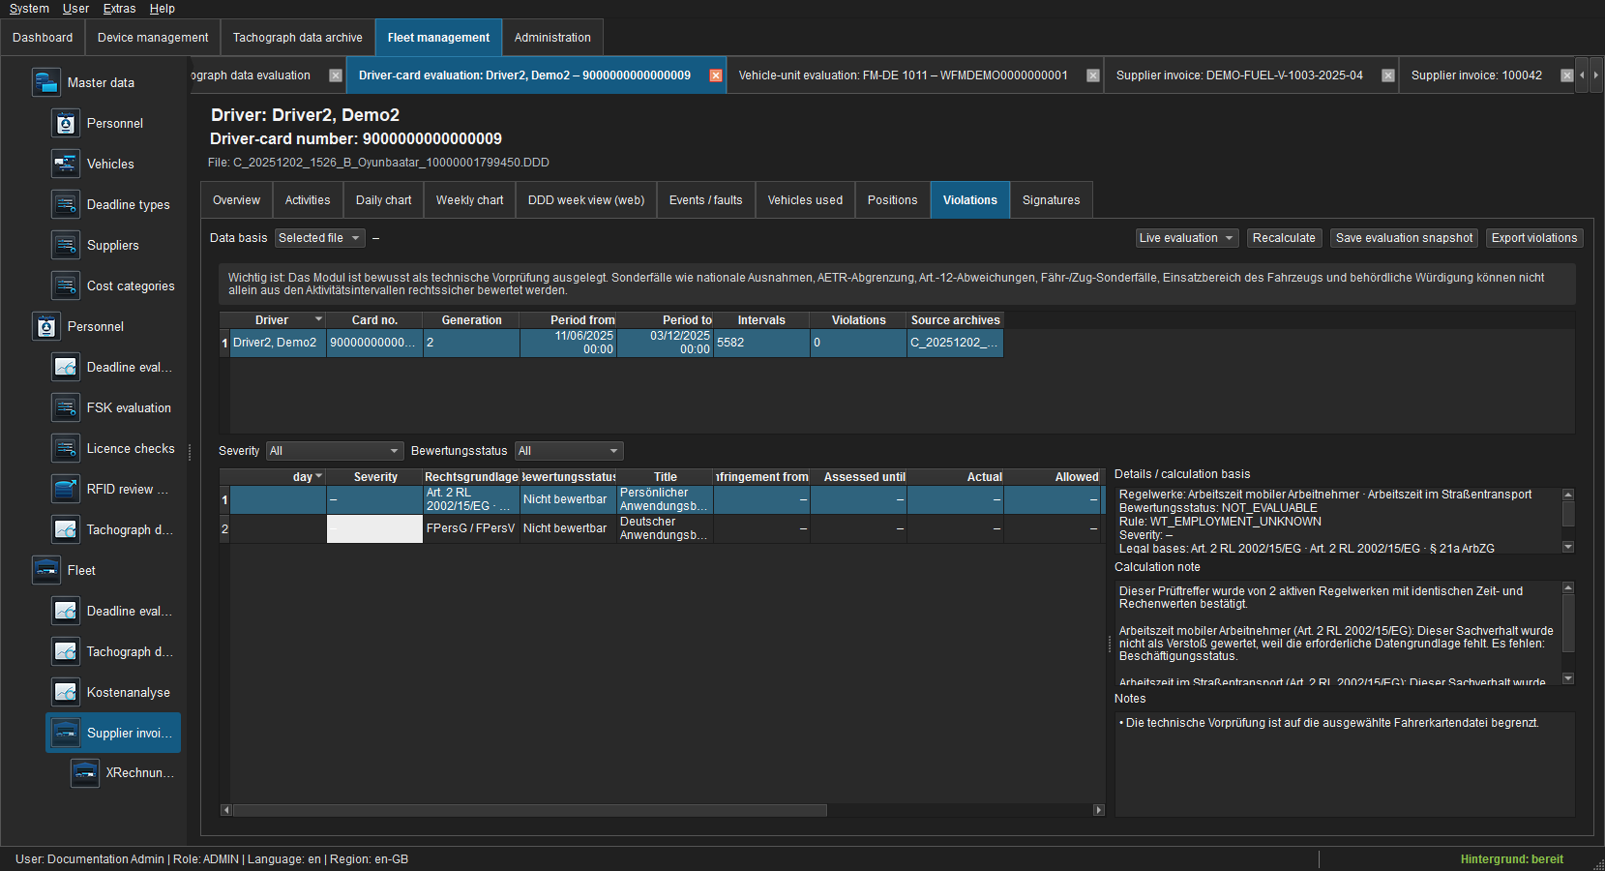This screenshot has height=871, width=1605.
Task: Click the Suppliers sidebar icon
Action: pos(66,245)
